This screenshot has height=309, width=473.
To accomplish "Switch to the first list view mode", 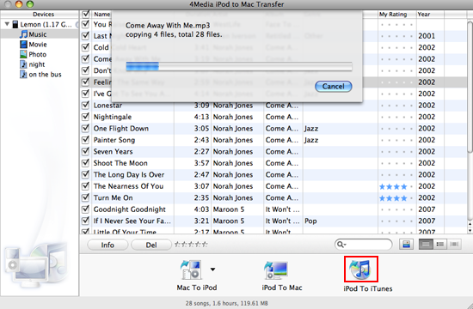I will [x=426, y=245].
